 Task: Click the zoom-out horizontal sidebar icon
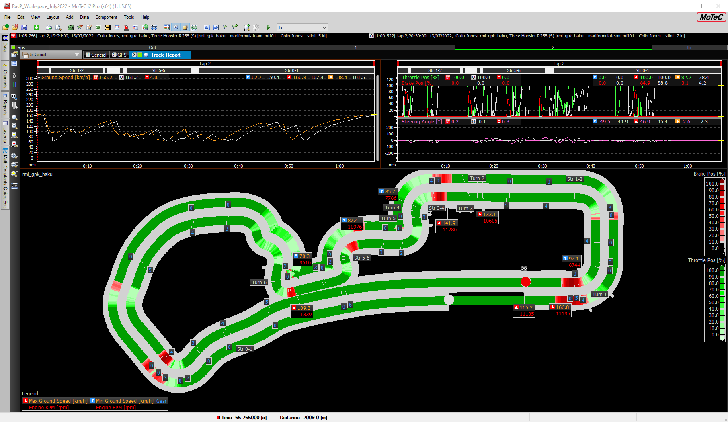click(x=14, y=126)
